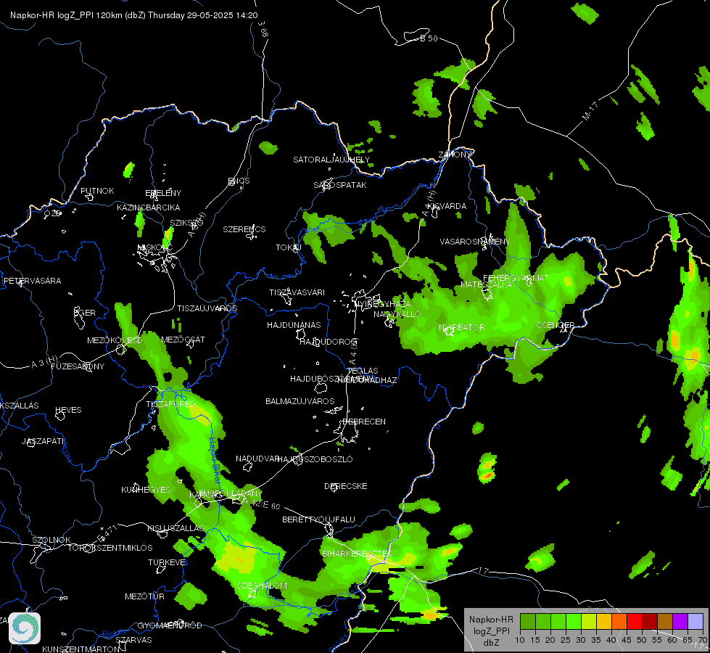The image size is (710, 653).
Task: Click the NYIRBATOR town label
Action: pyautogui.click(x=461, y=326)
